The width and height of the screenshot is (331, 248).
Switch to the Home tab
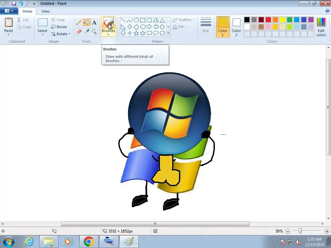[27, 11]
